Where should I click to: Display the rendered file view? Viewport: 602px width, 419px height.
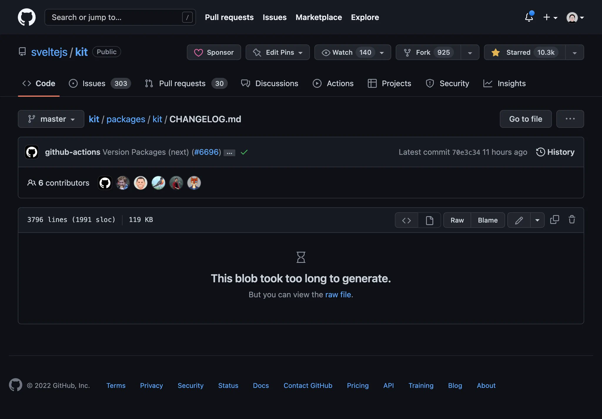429,220
